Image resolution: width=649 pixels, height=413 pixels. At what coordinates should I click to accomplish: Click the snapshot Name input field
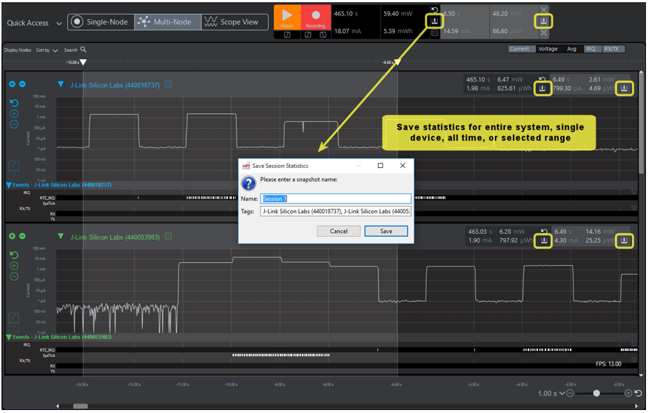point(336,198)
